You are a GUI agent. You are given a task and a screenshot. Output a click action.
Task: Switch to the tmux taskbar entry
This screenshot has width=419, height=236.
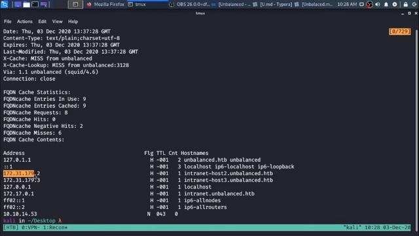(x=137, y=5)
